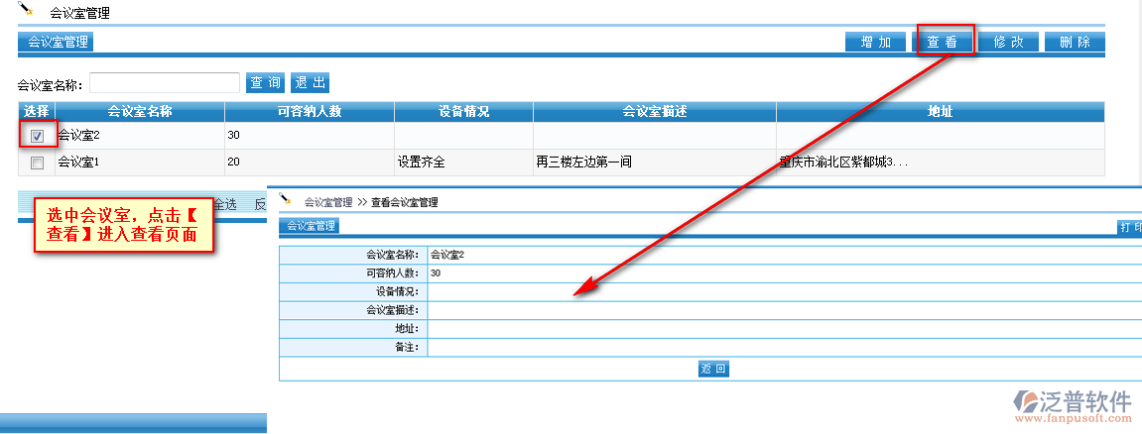Click the 查询 search button
This screenshot has height=434, width=1142.
pos(265,82)
